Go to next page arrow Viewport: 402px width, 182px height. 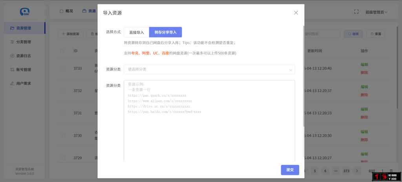357,171
